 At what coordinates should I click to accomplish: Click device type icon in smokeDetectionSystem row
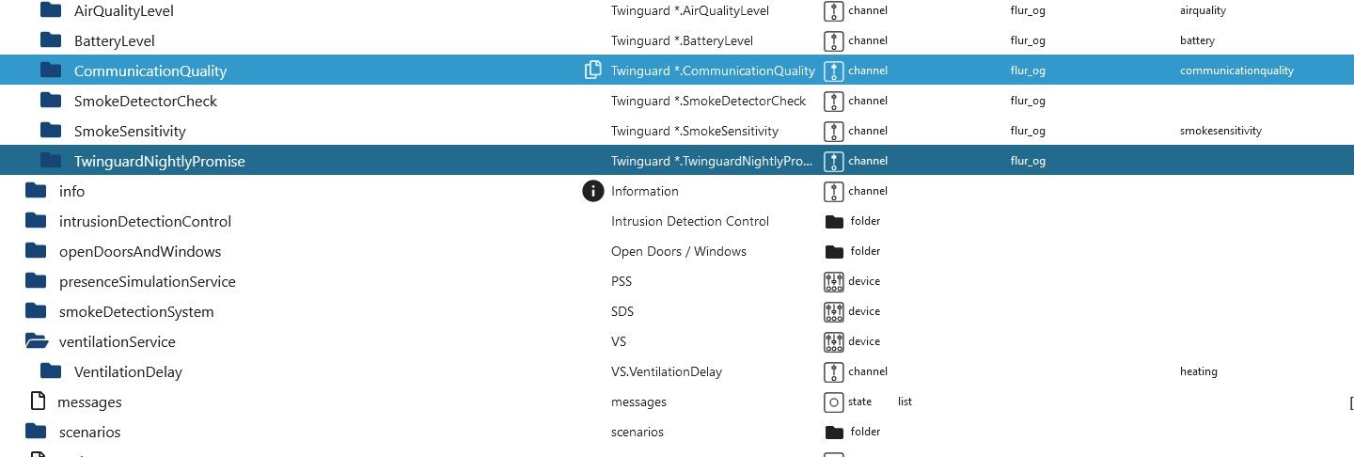pyautogui.click(x=833, y=311)
